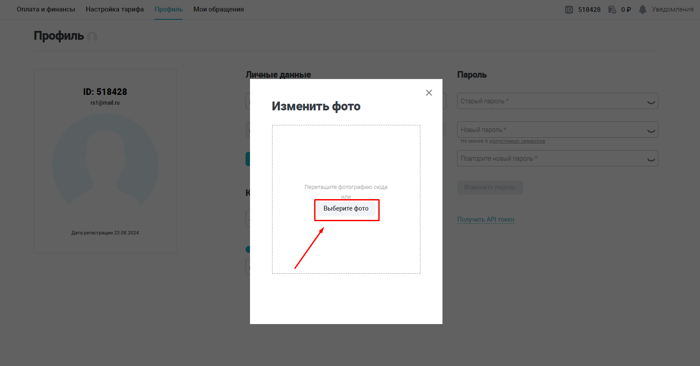
Task: Click the wallet balance icon in header
Action: [612, 10]
